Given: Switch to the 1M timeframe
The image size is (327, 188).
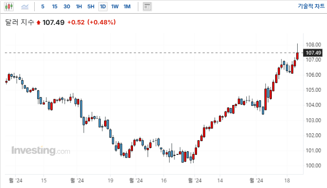Looking at the screenshot, I should [127, 7].
